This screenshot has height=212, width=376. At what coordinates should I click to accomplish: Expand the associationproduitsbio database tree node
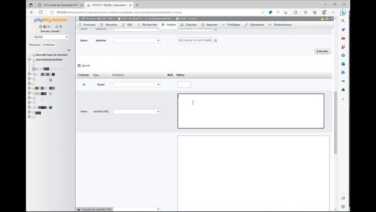[30, 59]
